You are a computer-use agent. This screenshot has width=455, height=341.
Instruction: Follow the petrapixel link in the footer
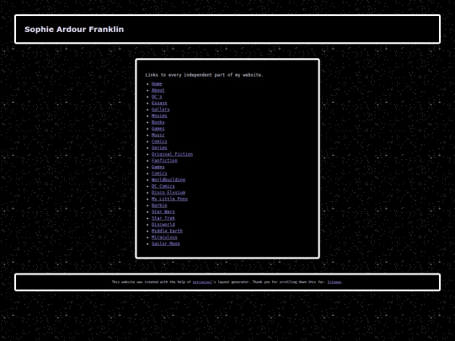202,282
